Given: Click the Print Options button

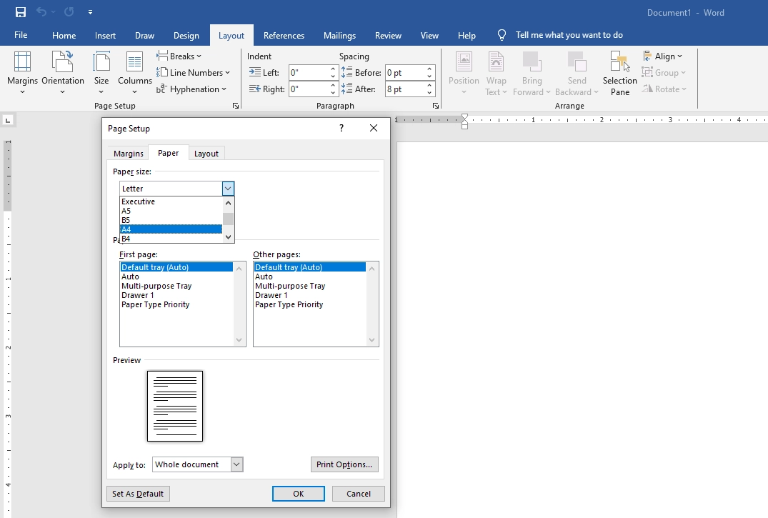Looking at the screenshot, I should [x=344, y=464].
